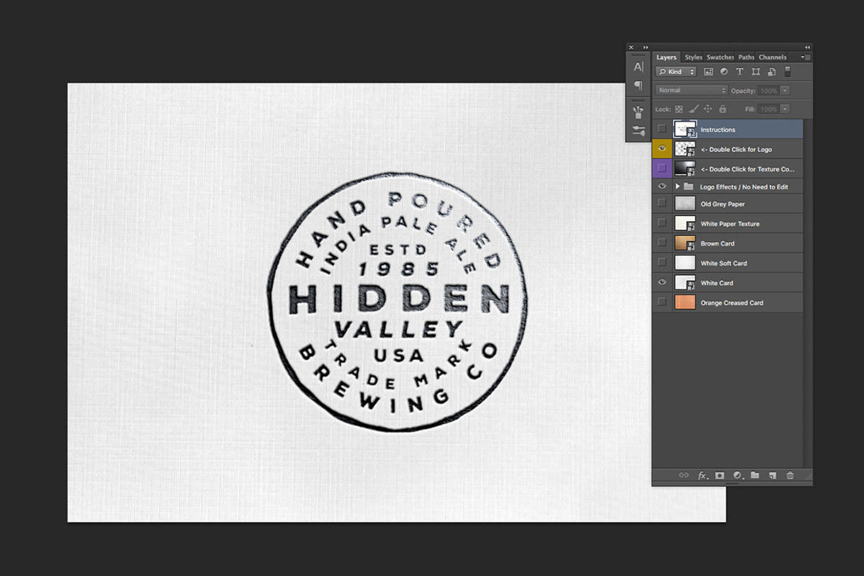Select the Texture layer thumbnail
The image size is (864, 576).
pos(685,168)
